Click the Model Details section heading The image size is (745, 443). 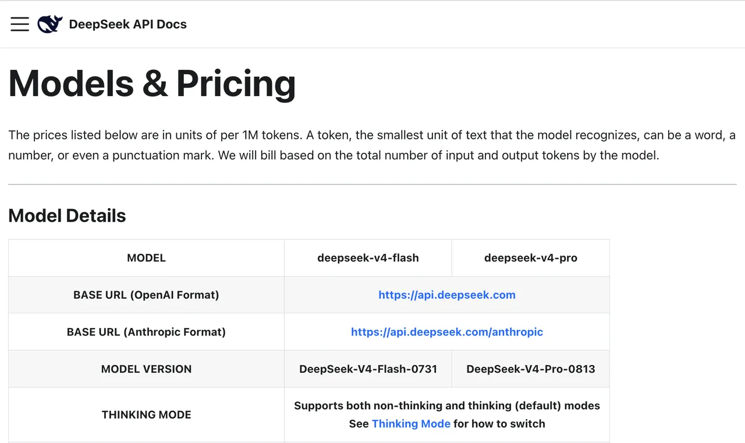(x=67, y=216)
